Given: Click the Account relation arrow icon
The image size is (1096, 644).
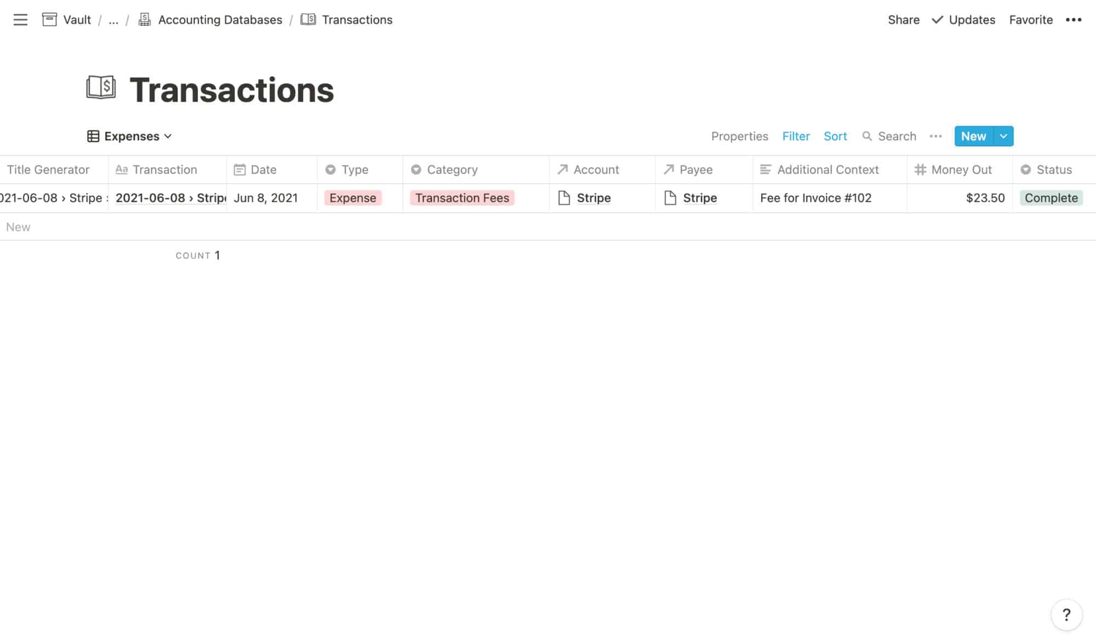Looking at the screenshot, I should (x=562, y=169).
